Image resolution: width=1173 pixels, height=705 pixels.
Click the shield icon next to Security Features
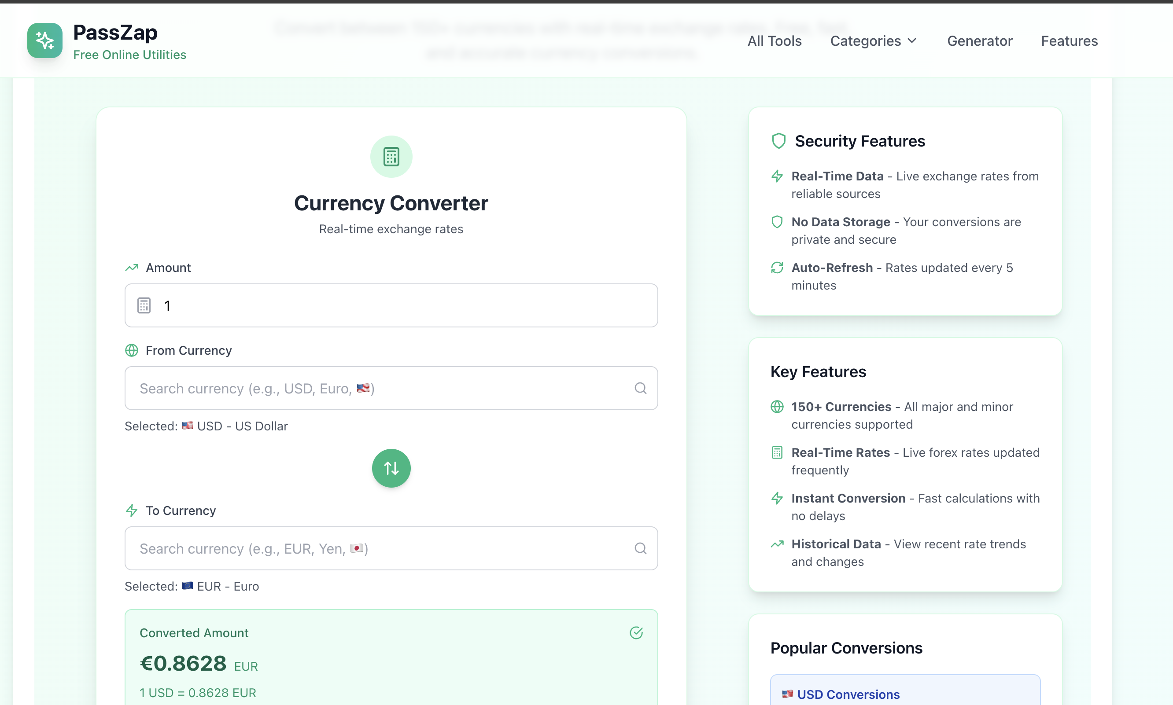tap(778, 141)
